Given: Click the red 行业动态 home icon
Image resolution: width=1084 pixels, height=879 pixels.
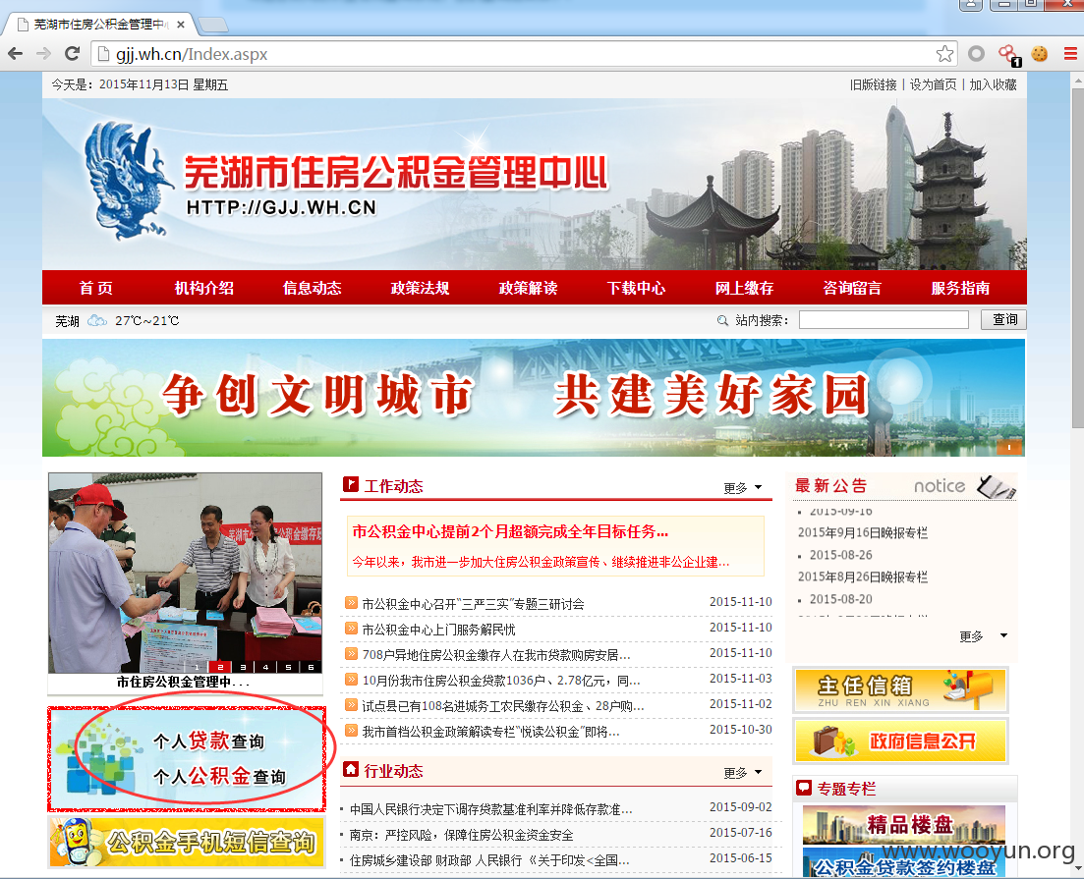Looking at the screenshot, I should pos(351,769).
